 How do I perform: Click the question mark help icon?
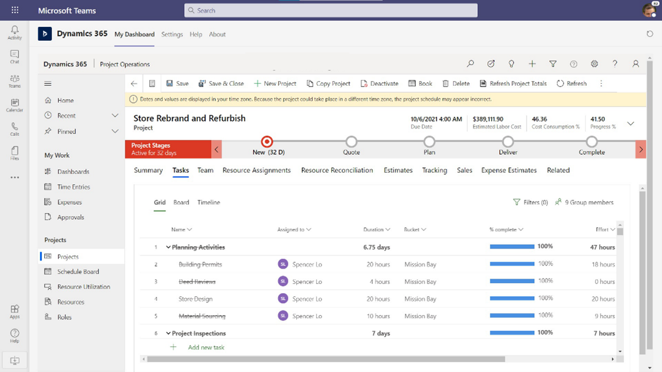point(615,64)
